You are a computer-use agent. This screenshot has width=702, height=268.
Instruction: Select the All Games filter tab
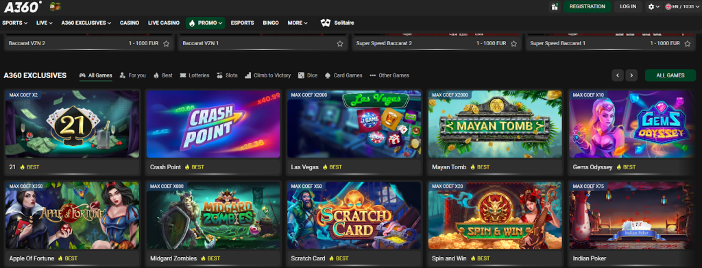click(x=96, y=75)
